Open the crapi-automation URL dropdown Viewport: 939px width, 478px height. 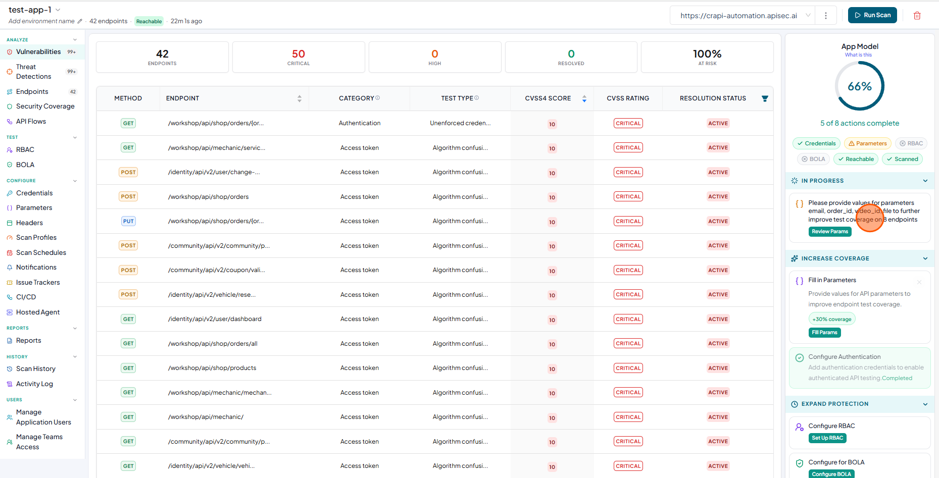[x=808, y=16]
